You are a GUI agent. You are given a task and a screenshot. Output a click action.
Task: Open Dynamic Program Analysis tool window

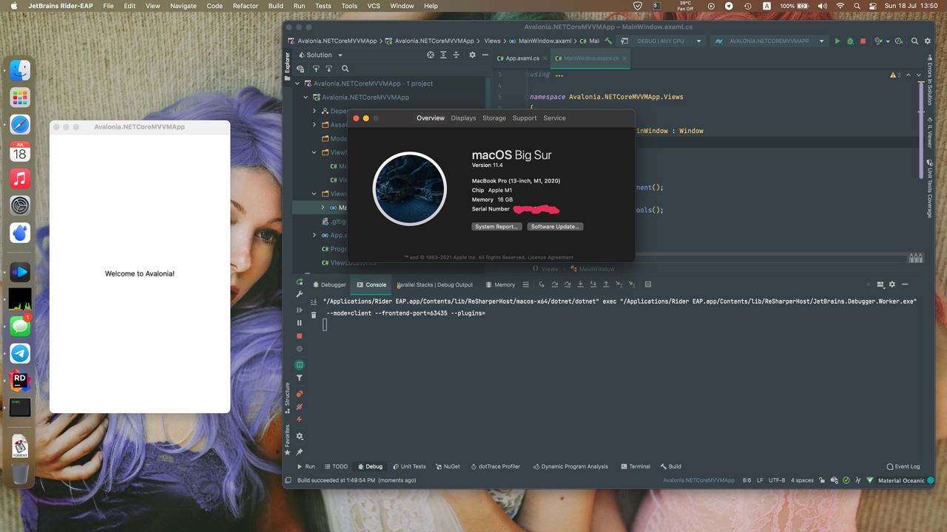click(x=569, y=466)
